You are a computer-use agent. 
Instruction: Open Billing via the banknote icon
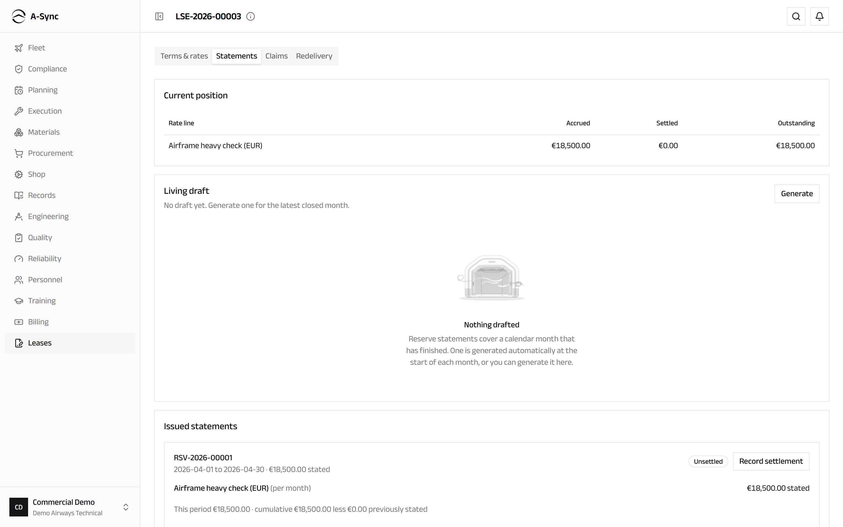(18, 322)
